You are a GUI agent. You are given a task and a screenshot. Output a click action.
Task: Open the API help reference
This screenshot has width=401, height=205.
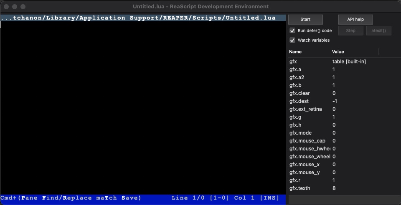pyautogui.click(x=355, y=20)
